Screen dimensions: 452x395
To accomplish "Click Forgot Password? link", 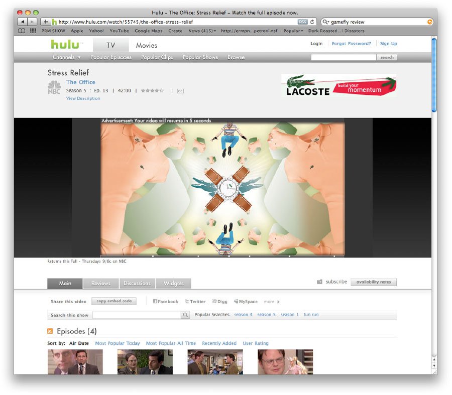I will [x=352, y=44].
